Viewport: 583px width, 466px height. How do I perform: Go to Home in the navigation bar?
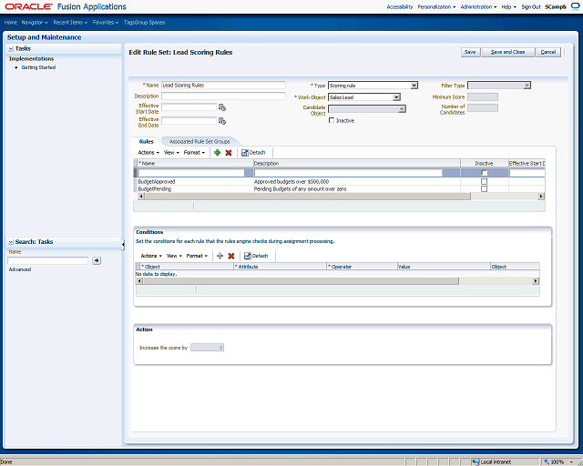pos(11,22)
